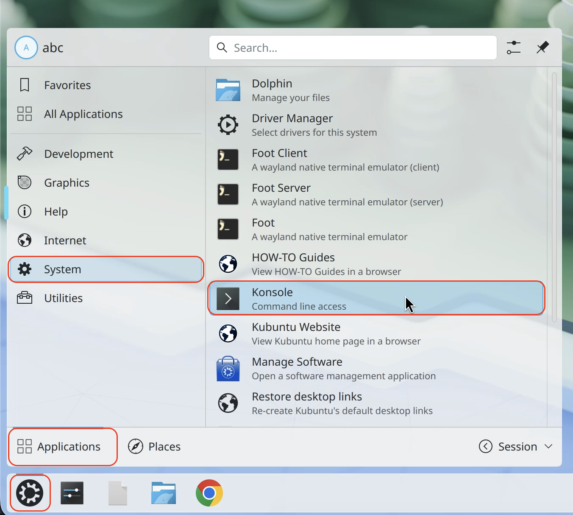This screenshot has height=515, width=573.
Task: Open the Utilities category toolbox icon
Action: point(25,298)
